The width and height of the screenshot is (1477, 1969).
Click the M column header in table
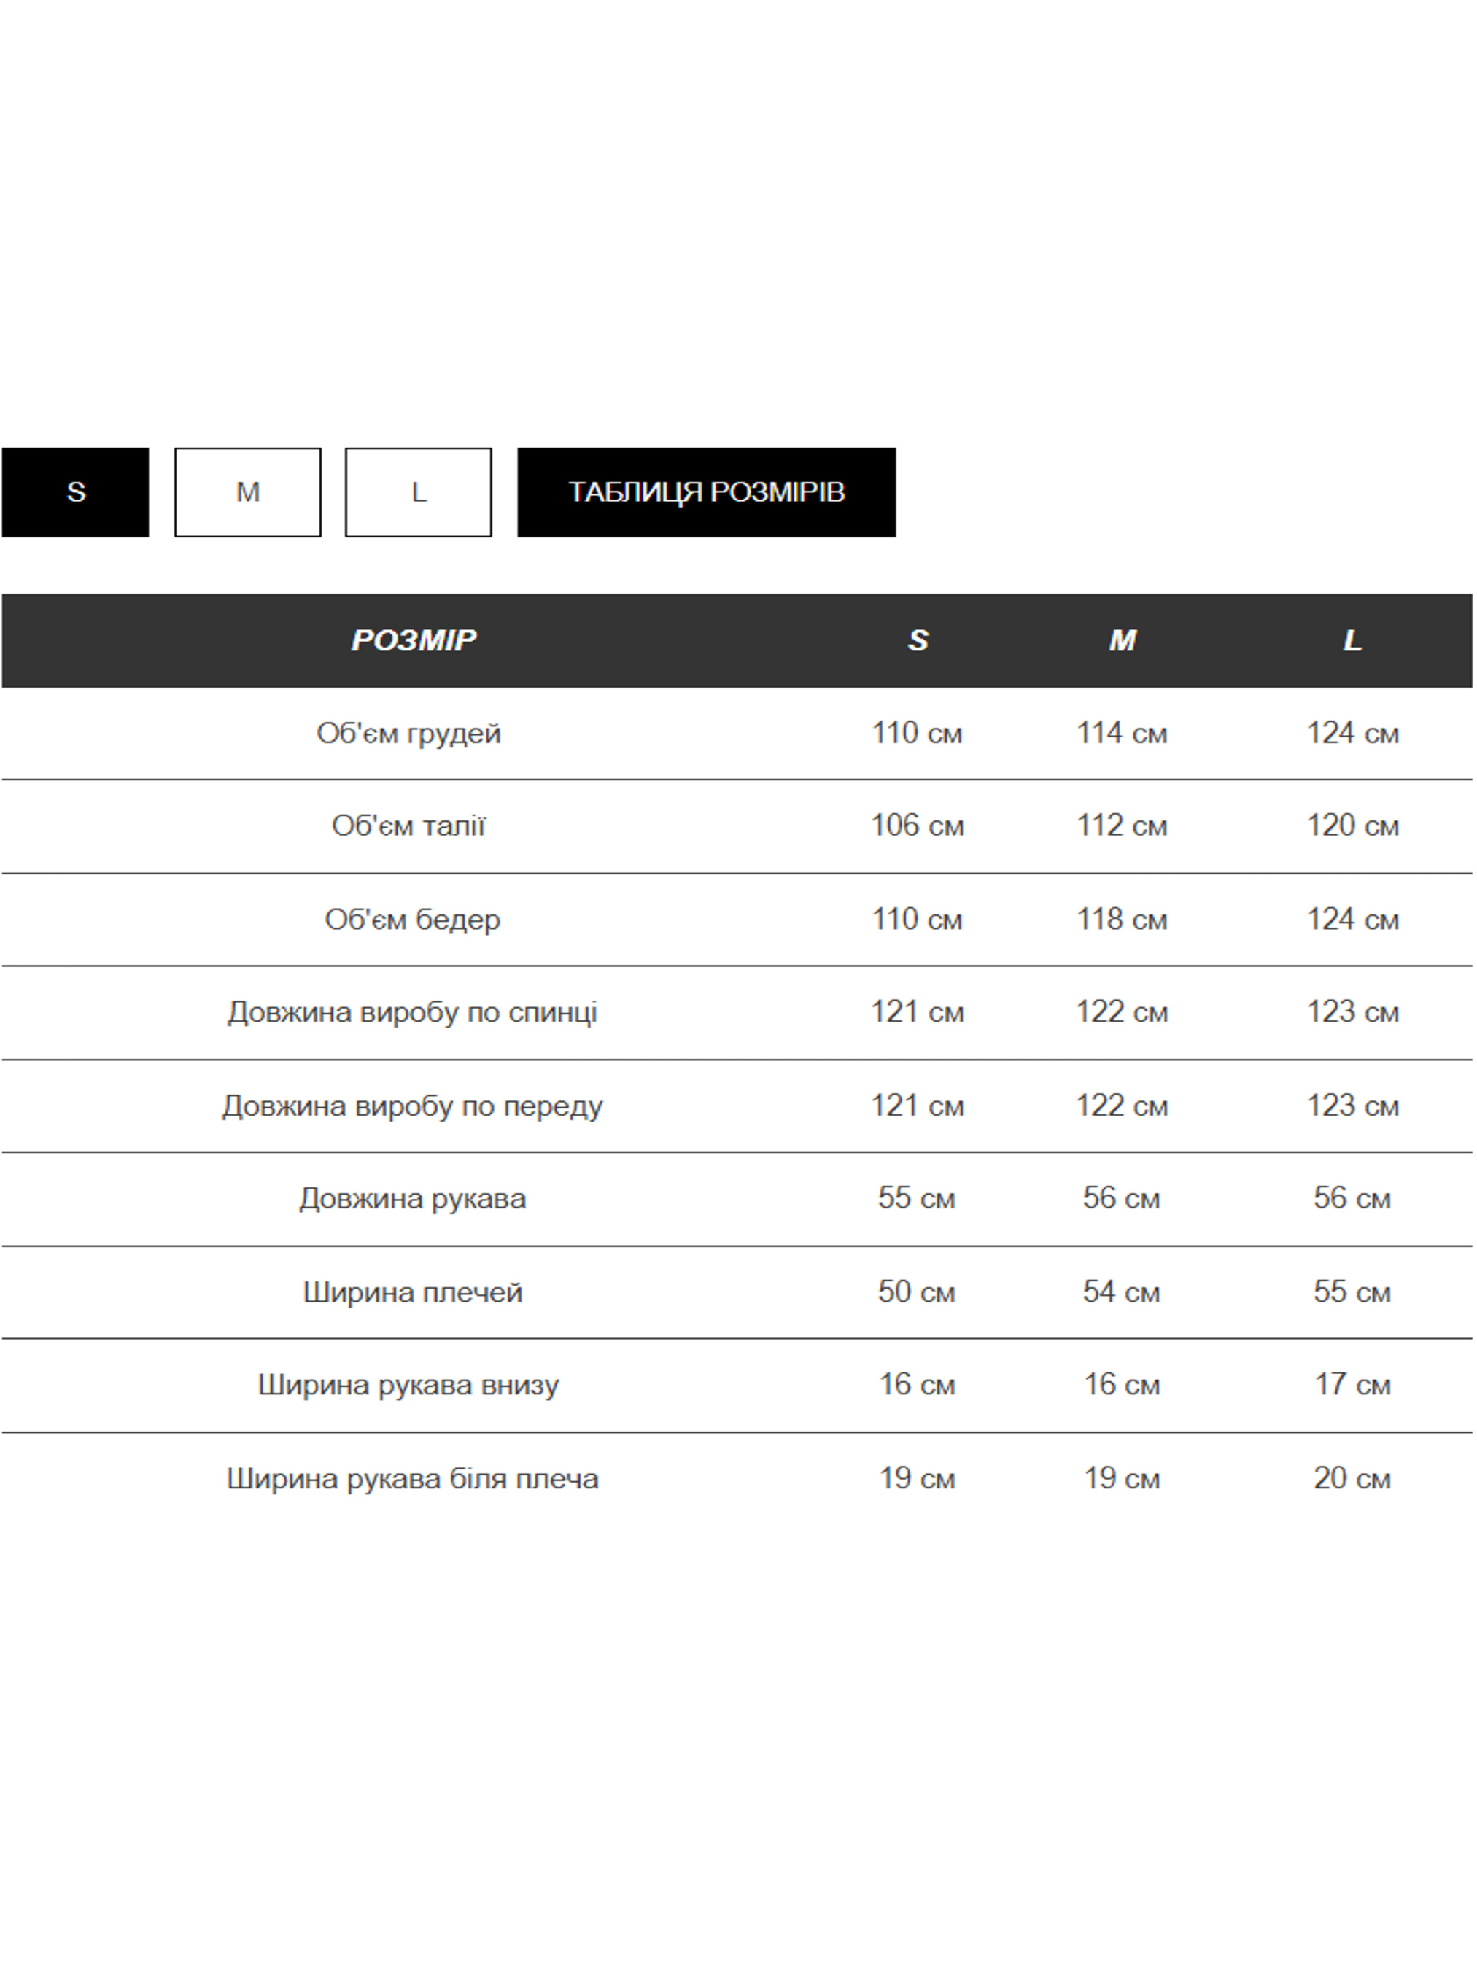pyautogui.click(x=1122, y=640)
